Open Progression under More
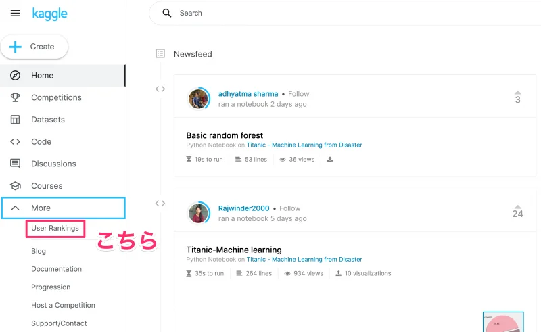 pos(51,287)
